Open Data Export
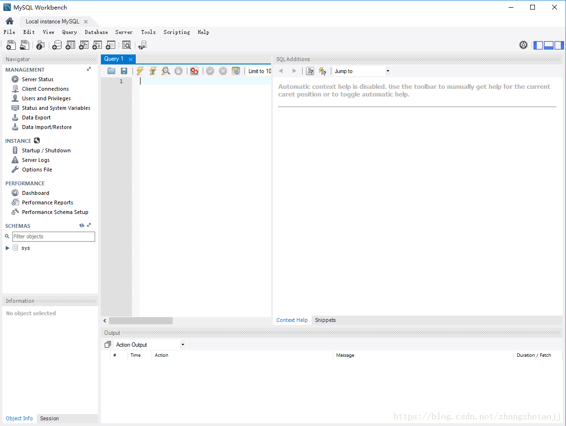Screen dimensions: 566x426 [36, 117]
